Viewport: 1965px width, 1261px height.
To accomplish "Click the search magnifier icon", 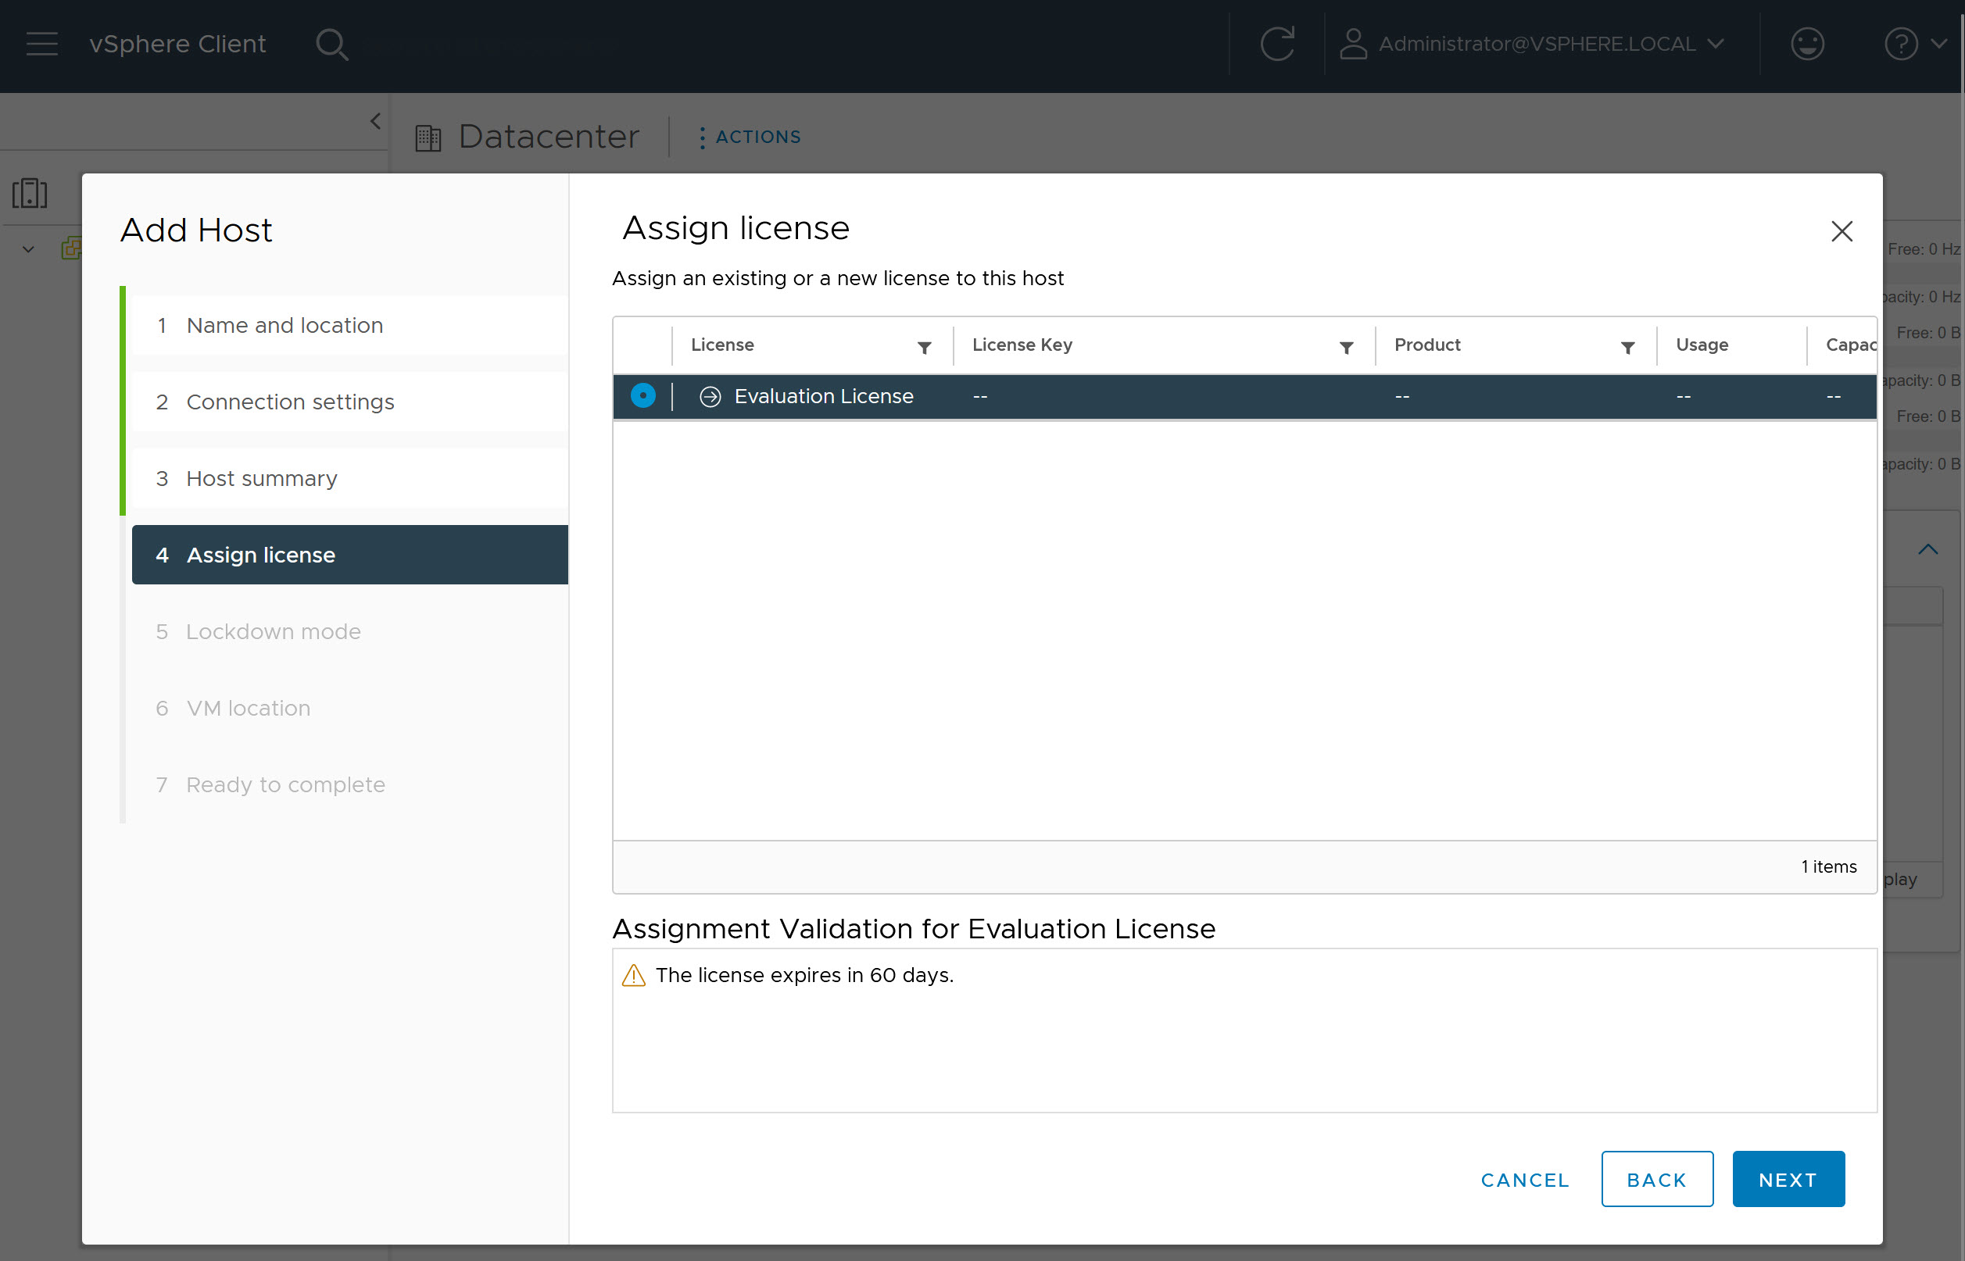I will pyautogui.click(x=331, y=45).
